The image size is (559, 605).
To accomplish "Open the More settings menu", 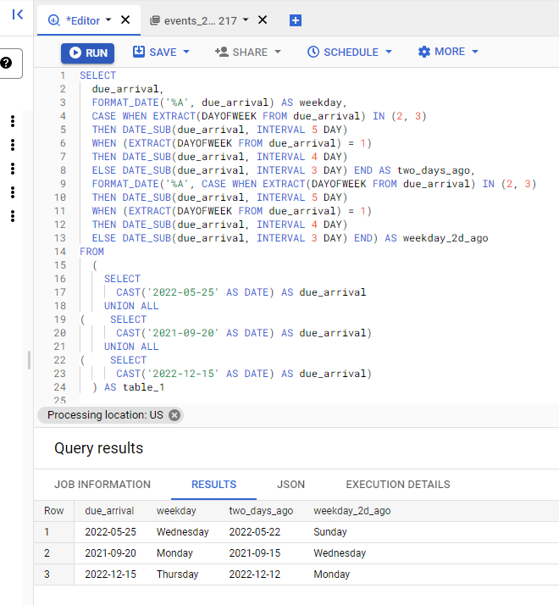I will (441, 52).
